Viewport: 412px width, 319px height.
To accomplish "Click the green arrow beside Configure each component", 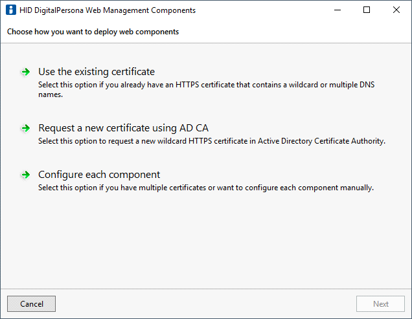I will (x=25, y=175).
